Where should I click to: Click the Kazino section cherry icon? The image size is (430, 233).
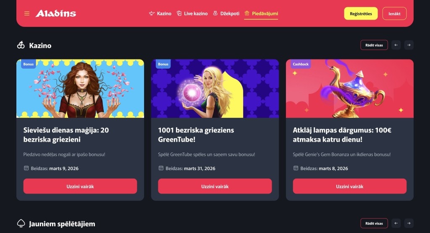(x=21, y=45)
